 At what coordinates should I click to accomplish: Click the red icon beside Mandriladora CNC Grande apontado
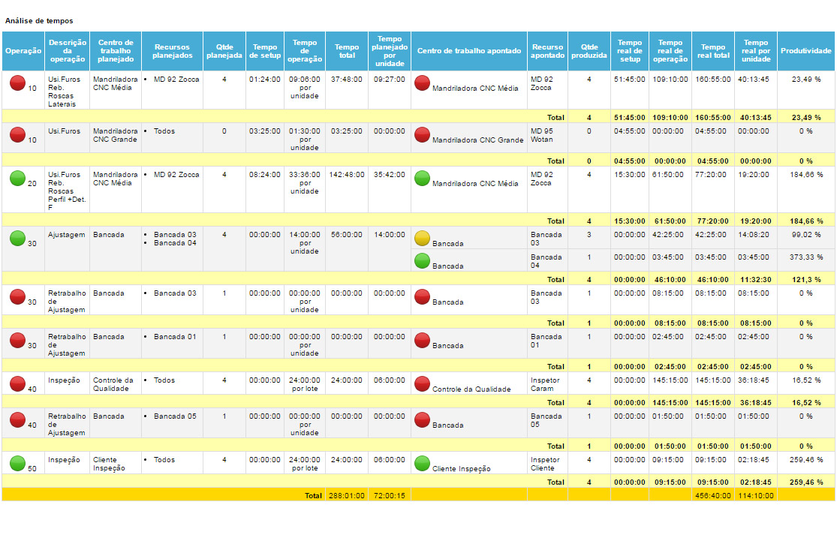click(422, 135)
